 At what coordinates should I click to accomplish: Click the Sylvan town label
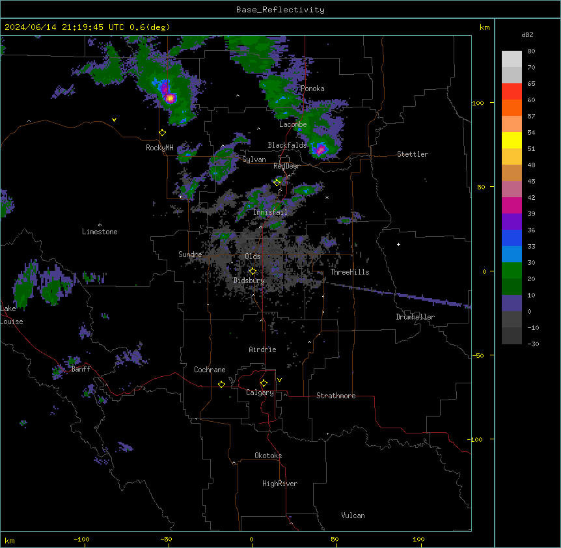[x=254, y=159]
